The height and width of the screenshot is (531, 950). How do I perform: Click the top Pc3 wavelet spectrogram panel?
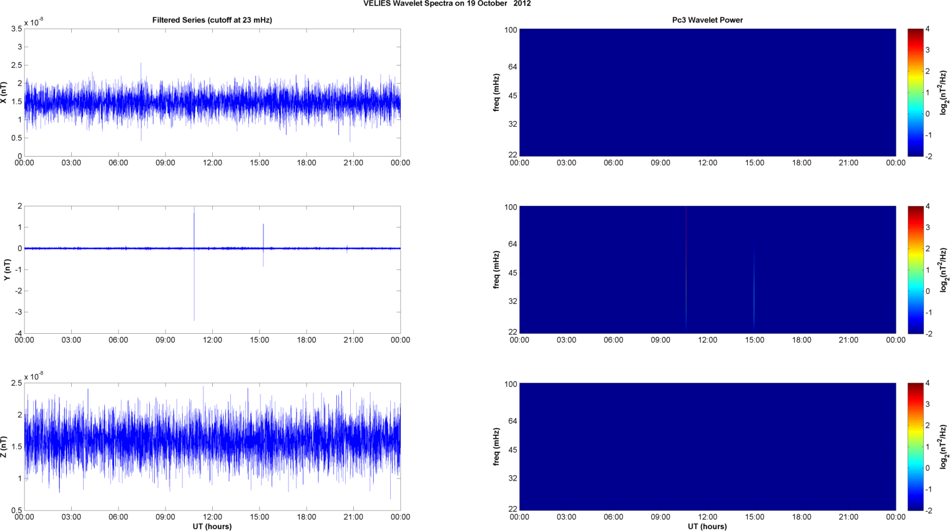click(x=707, y=92)
